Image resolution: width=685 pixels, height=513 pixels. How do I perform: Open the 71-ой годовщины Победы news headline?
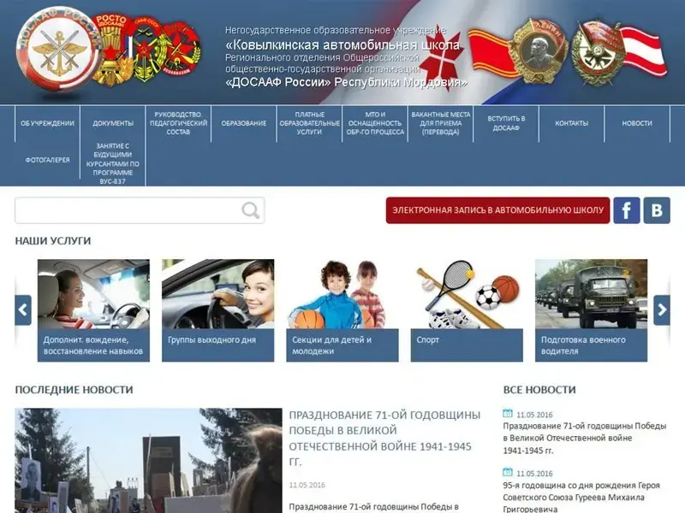(384, 438)
